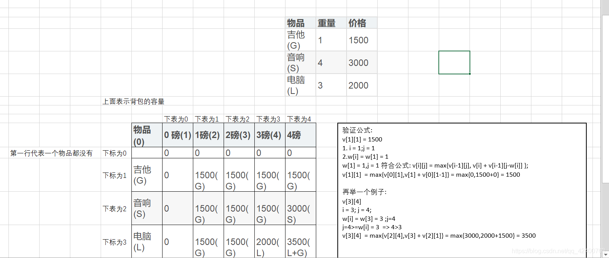609x258 pixels.
Task: Select the 下标为1 row label
Action: click(114, 176)
